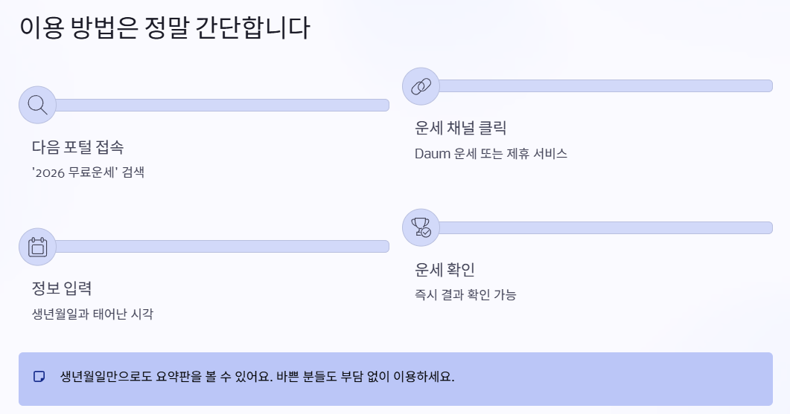Click the calendar icon
Viewport: 790px width, 414px height.
[x=37, y=247]
